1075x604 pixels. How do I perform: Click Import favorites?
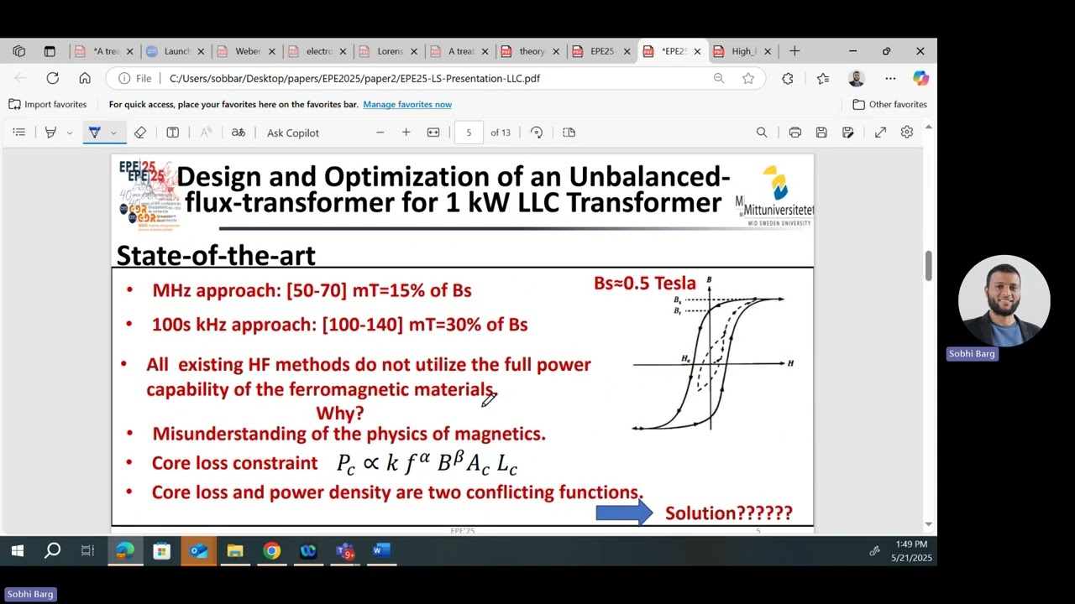point(48,105)
